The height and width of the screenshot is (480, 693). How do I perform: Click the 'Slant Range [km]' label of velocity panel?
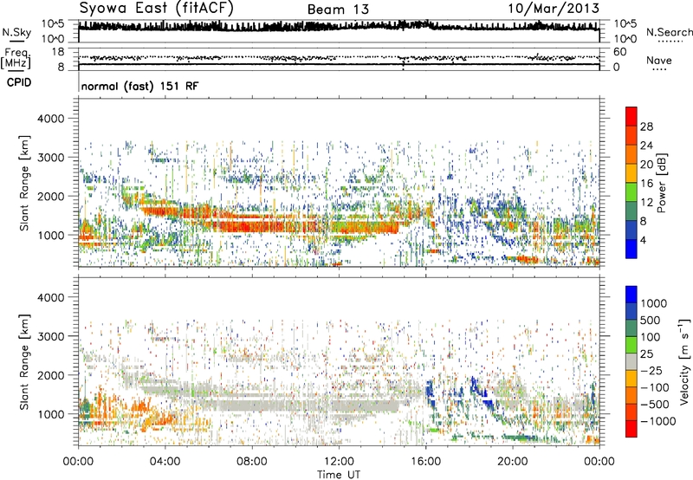point(24,362)
